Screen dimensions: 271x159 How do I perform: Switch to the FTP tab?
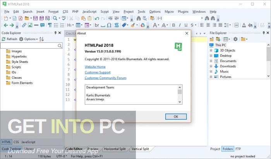238,149
